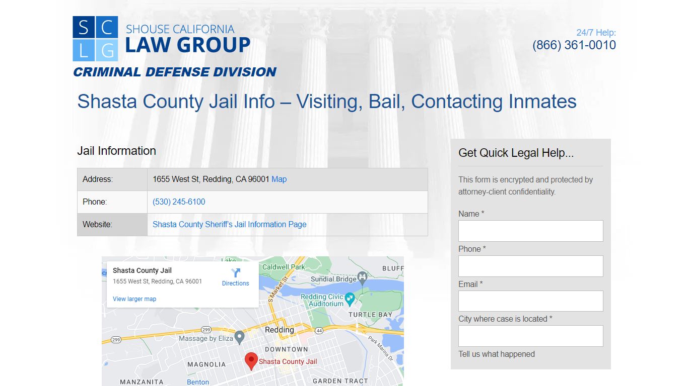Click Redding city label on map
This screenshot has width=688, height=386.
coord(280,330)
